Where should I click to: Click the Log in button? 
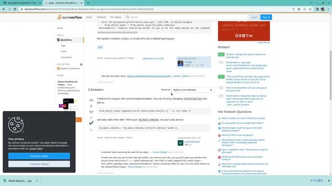pos(255,17)
